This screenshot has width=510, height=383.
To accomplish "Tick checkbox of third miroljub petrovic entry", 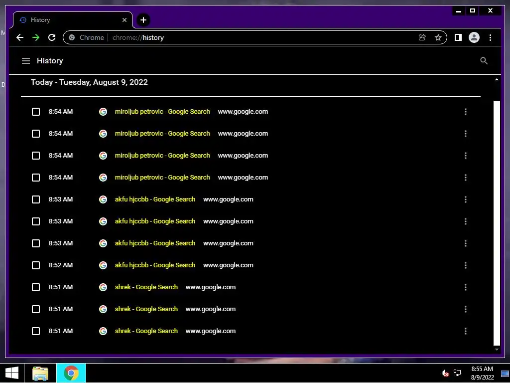I will coord(36,156).
